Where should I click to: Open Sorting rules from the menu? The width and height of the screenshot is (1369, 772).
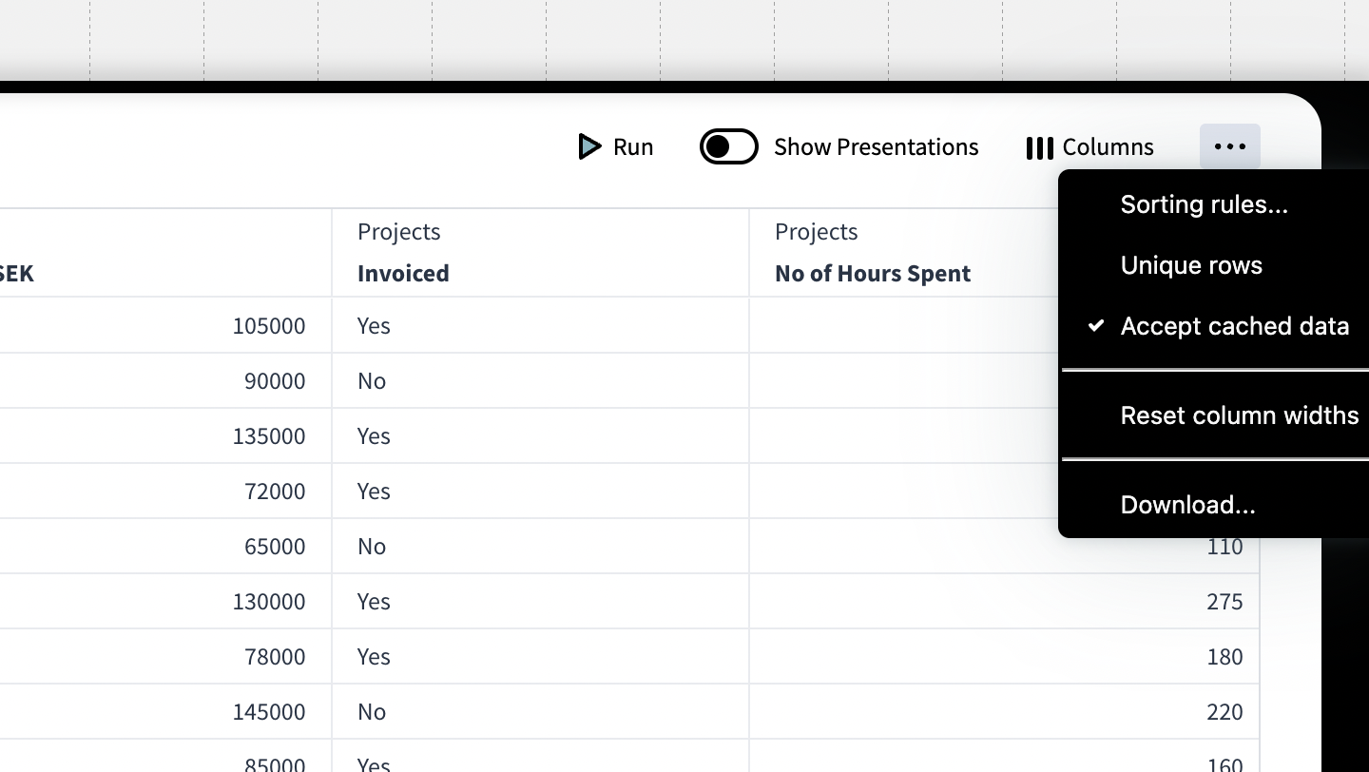(1204, 204)
